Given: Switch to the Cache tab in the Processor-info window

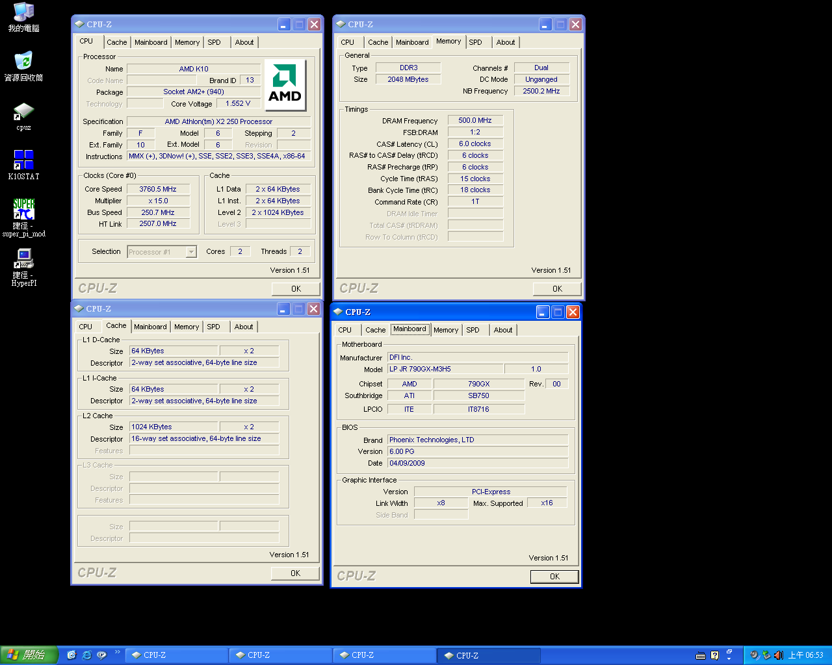Looking at the screenshot, I should pos(117,42).
